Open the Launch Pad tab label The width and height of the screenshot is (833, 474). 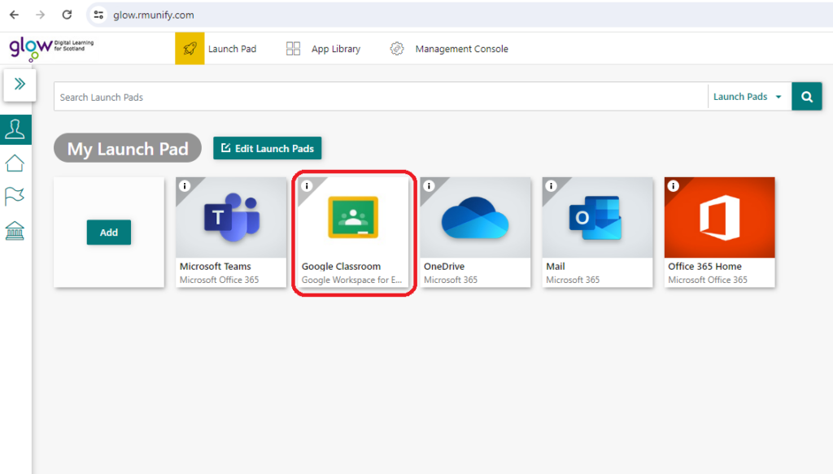coord(232,49)
